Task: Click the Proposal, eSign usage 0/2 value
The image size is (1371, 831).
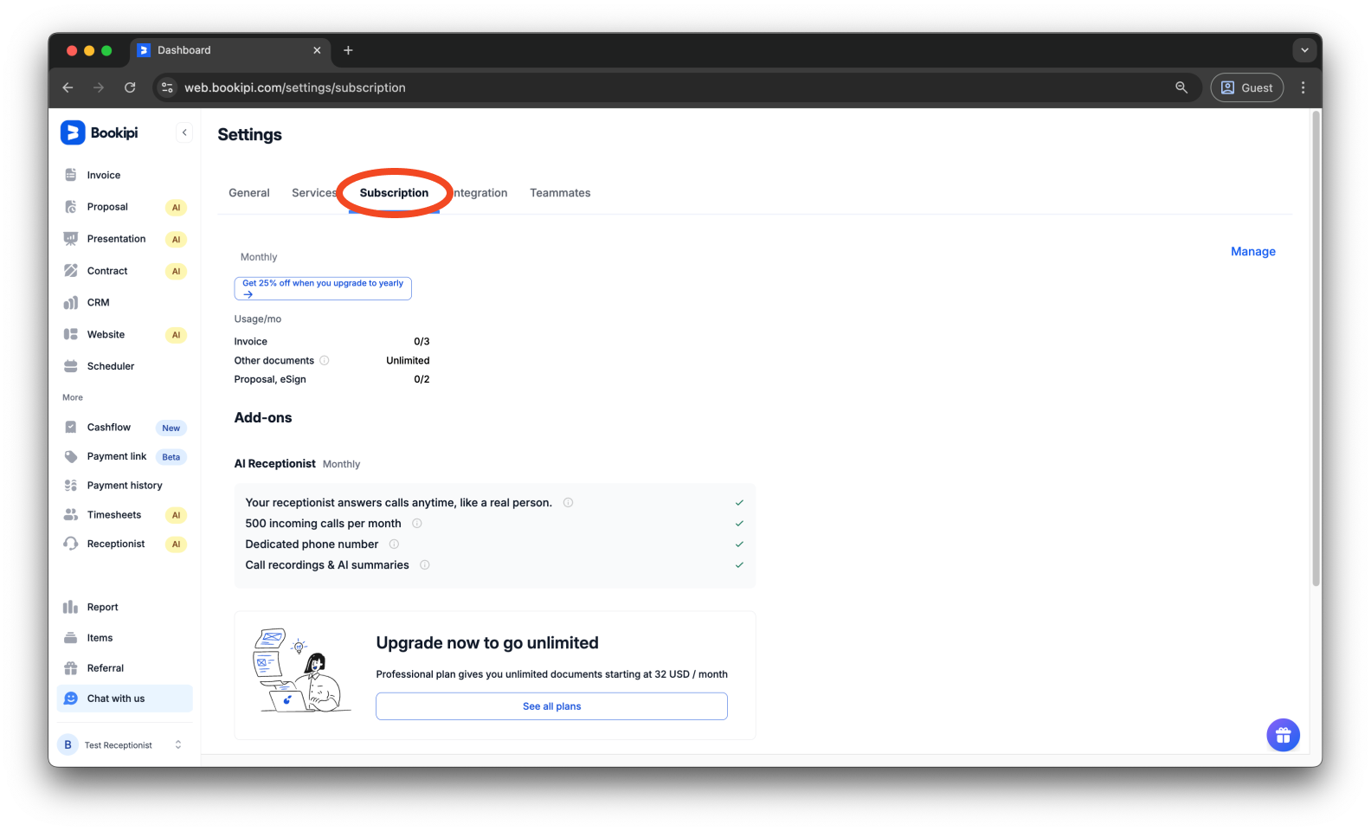Action: (422, 379)
